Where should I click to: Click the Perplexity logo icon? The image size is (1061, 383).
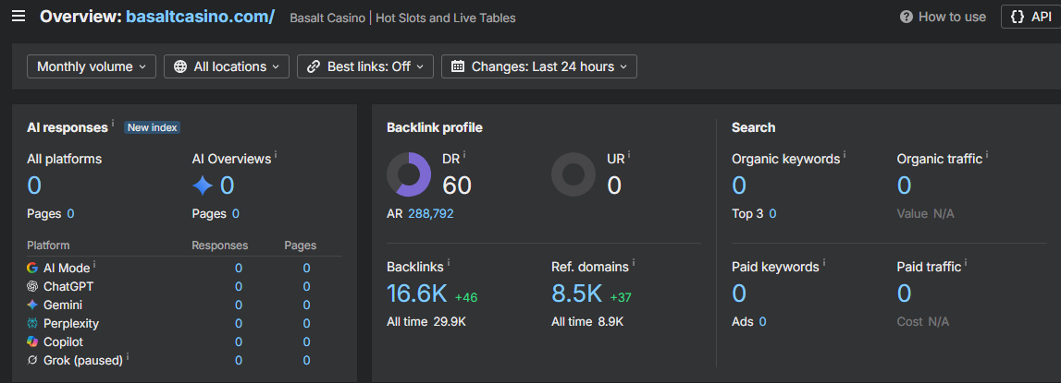point(31,324)
